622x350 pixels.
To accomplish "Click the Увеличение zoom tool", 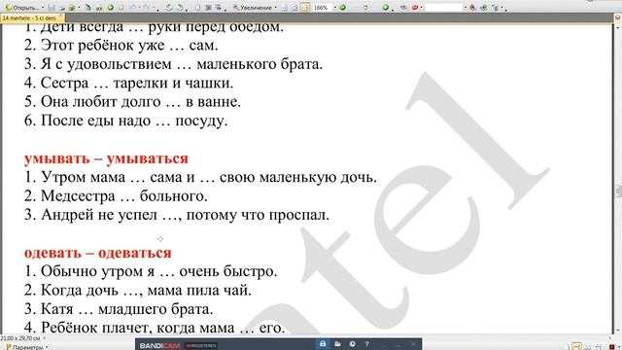I will coord(252,8).
